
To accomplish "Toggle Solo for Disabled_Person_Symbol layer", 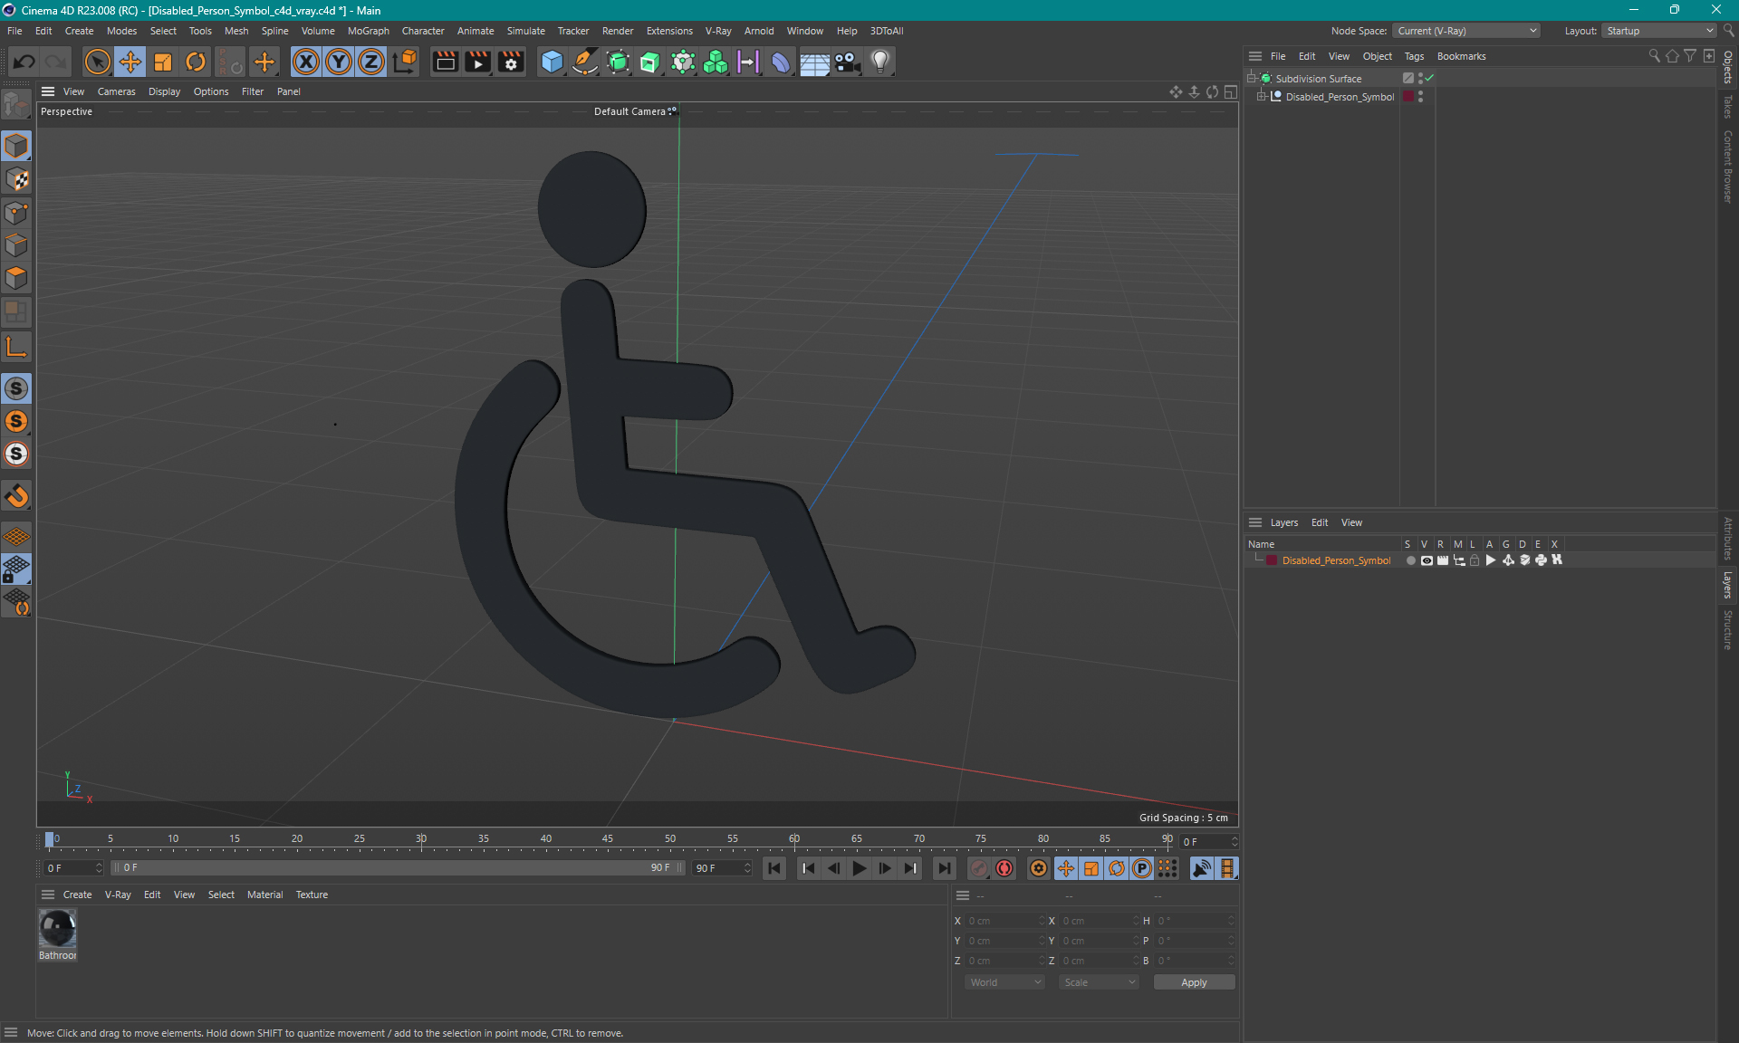I will [1410, 560].
